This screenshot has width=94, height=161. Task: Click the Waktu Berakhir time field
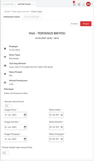click(x=56, y=127)
